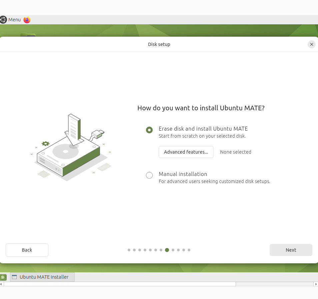318x299 pixels.
Task: Click the installer window icon in taskbar
Action: 14,277
